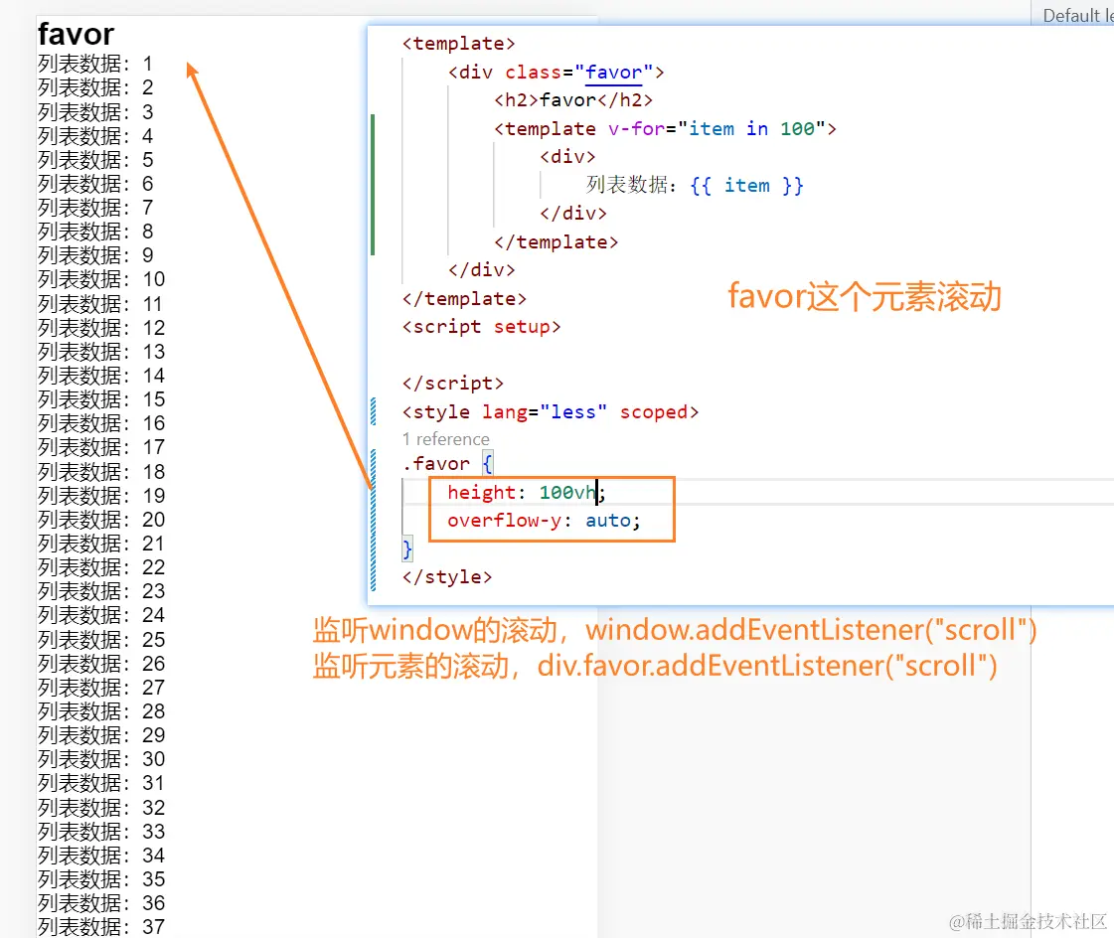Click the closing </style> tag

[447, 577]
